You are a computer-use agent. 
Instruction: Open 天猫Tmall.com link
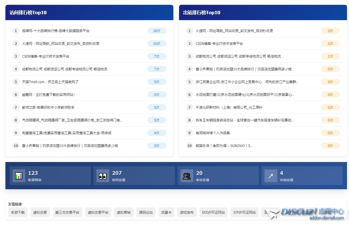pyautogui.click(x=50, y=82)
